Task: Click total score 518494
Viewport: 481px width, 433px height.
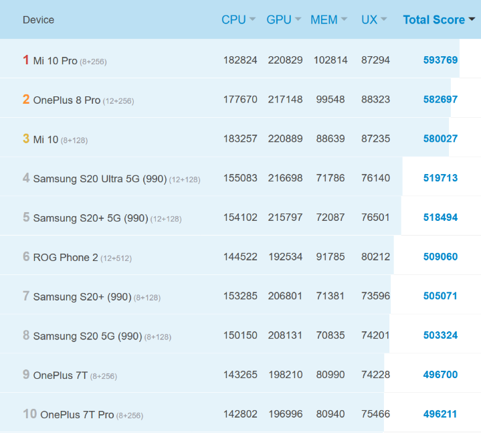Action: [440, 218]
